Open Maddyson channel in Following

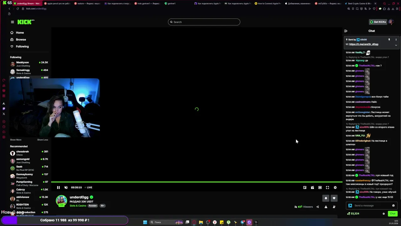[x=29, y=64]
